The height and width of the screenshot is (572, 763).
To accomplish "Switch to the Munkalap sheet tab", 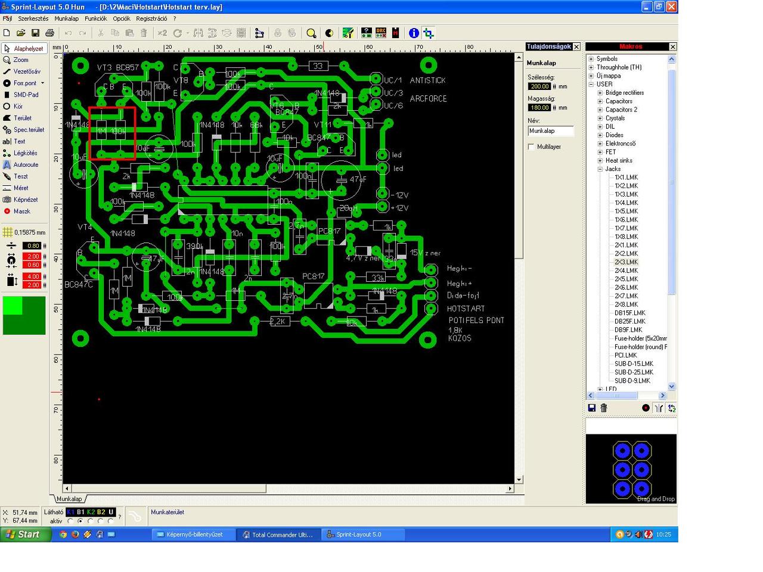I will 70,499.
